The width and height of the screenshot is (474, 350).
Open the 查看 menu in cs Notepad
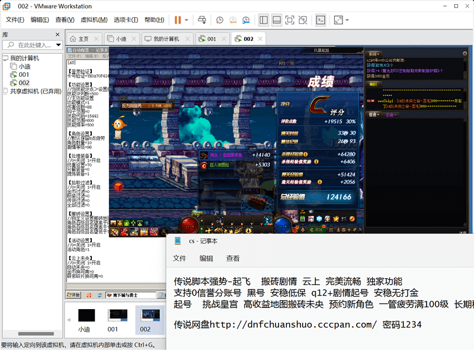[x=233, y=258]
